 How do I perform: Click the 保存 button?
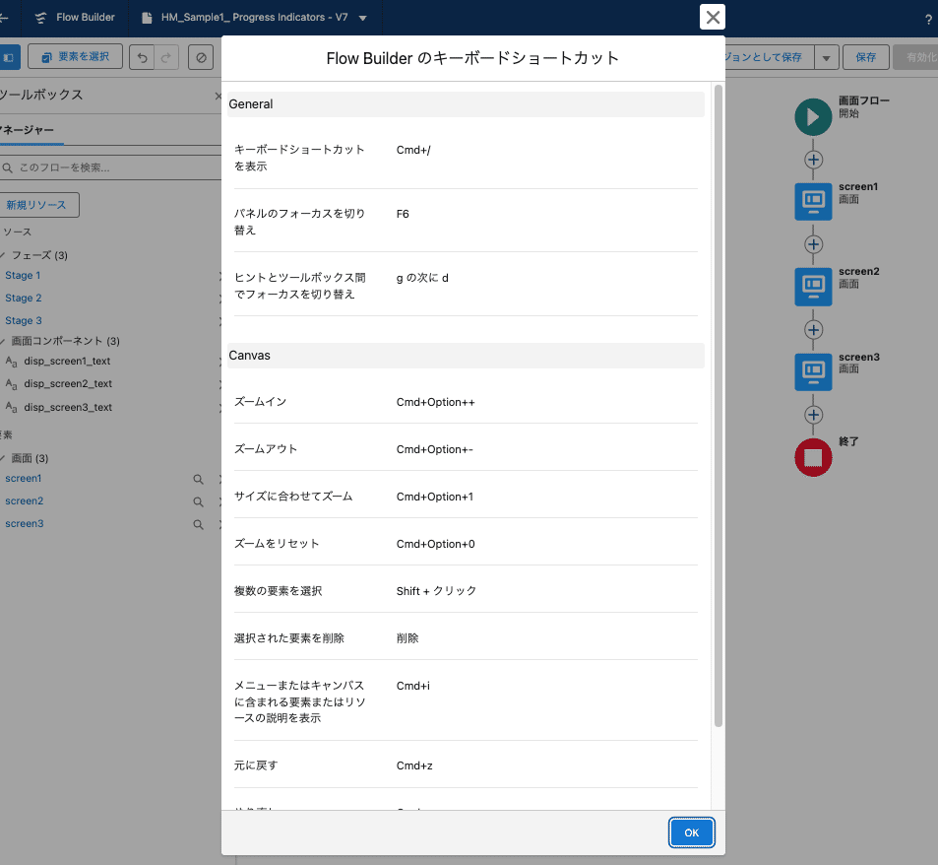coord(865,57)
